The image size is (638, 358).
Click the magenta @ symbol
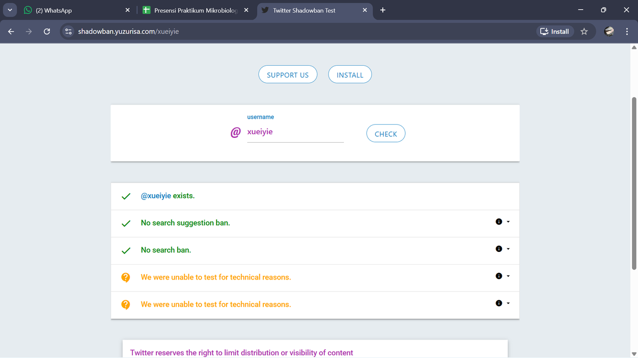[236, 133]
